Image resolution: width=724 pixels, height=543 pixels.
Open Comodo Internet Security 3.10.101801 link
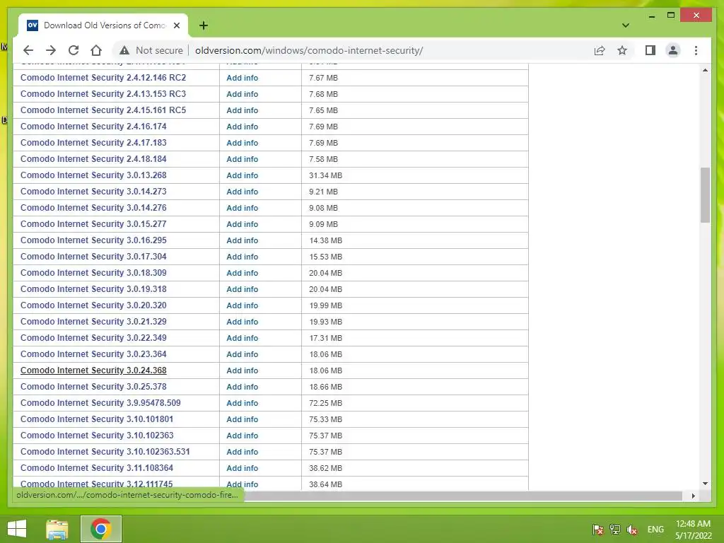coord(96,419)
